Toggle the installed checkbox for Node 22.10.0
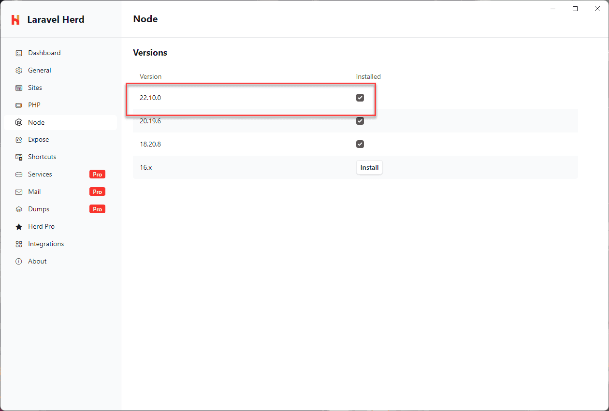Viewport: 609px width, 411px height. point(360,98)
